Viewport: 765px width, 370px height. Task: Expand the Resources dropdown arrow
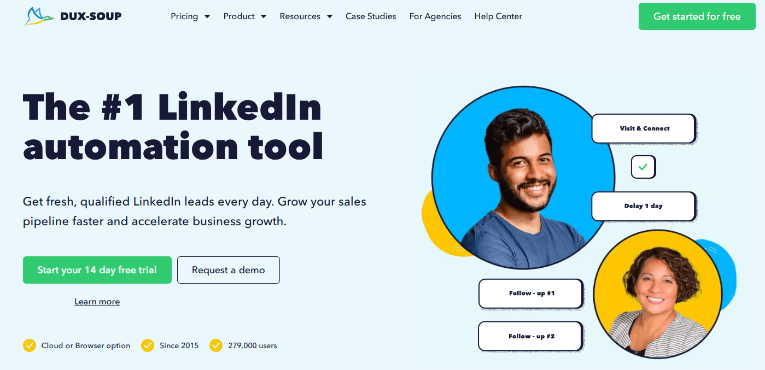(x=330, y=16)
